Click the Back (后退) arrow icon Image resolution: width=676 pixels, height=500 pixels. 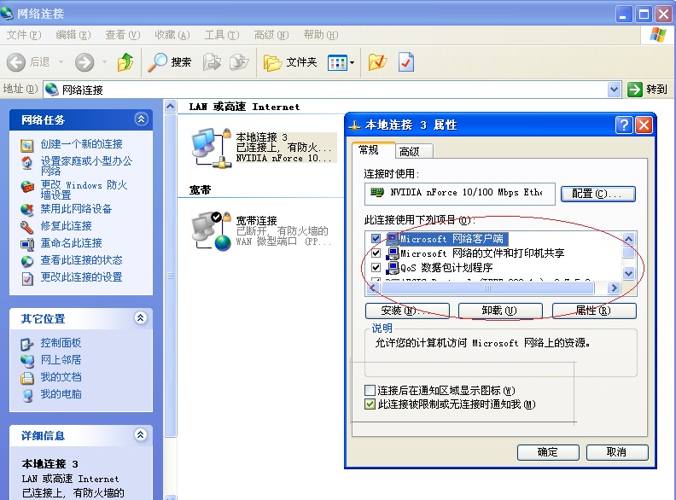[16, 62]
